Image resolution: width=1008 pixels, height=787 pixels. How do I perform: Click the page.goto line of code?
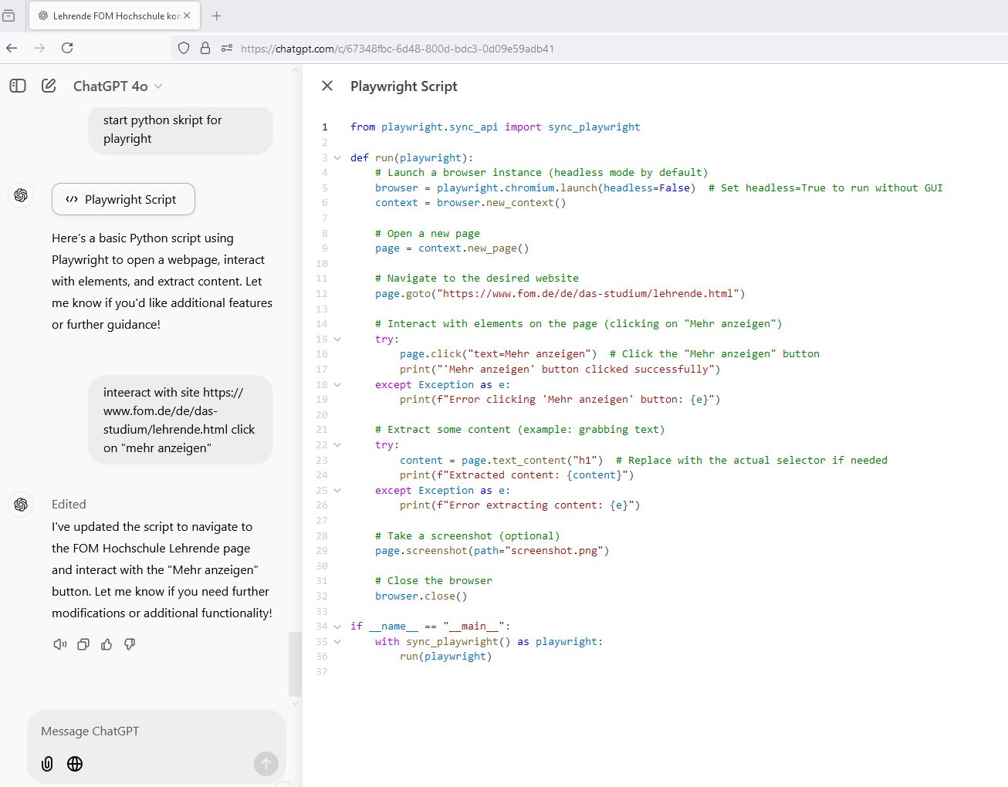[560, 293]
